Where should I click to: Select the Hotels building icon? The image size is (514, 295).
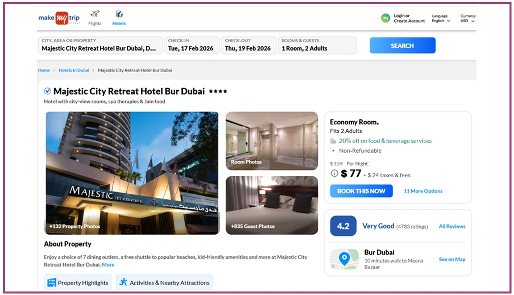coord(119,14)
